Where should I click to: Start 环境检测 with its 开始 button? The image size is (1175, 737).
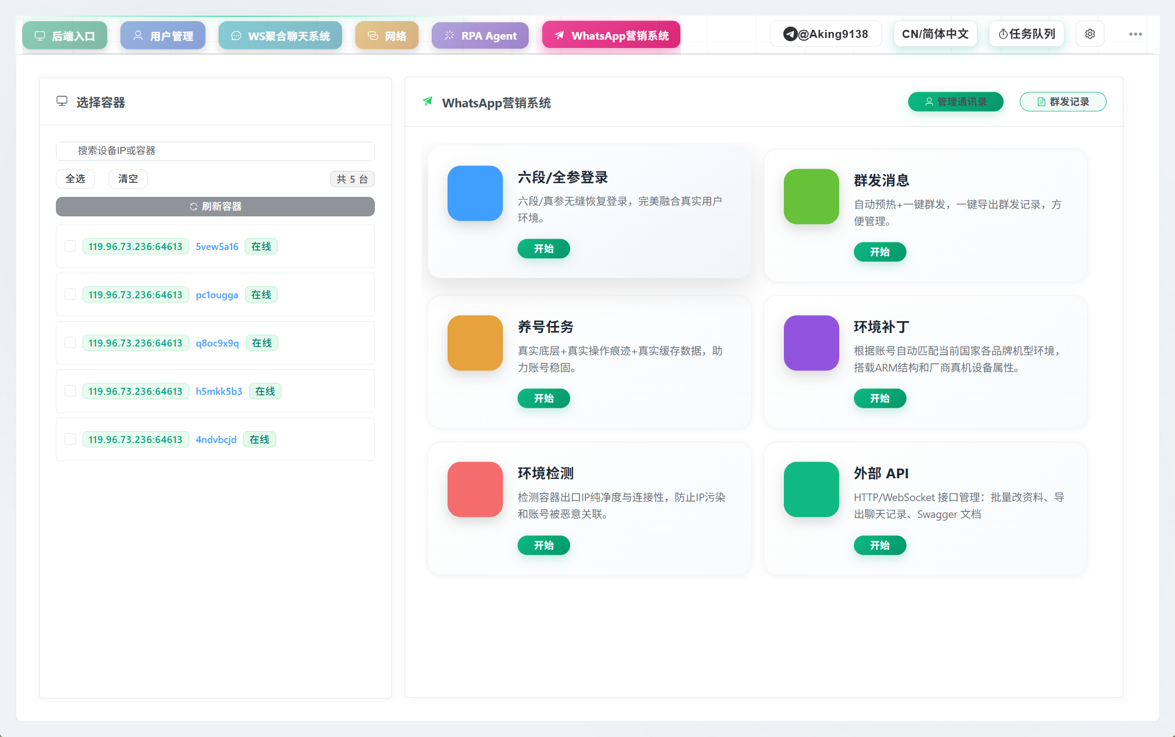[544, 546]
